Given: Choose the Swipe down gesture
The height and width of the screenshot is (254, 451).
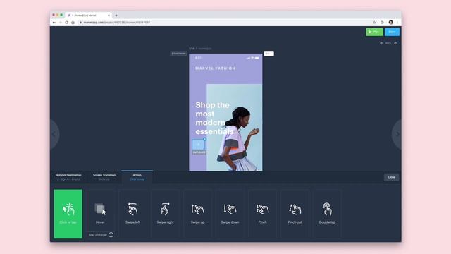Looking at the screenshot, I should 230,214.
